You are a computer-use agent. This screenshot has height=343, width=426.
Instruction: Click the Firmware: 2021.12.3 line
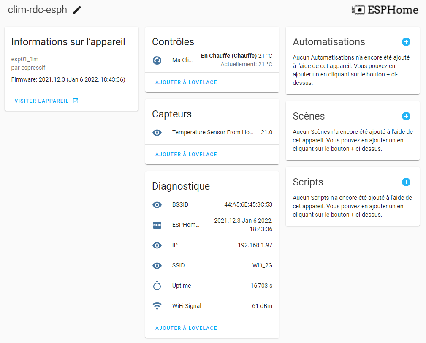click(x=68, y=80)
